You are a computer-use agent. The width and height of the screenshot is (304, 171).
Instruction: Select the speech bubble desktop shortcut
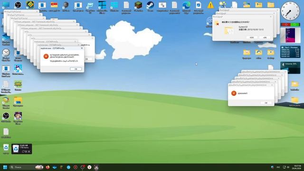coord(90,5)
